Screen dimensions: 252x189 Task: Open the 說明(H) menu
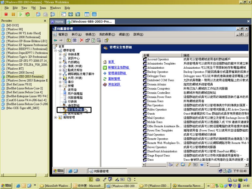138,34
